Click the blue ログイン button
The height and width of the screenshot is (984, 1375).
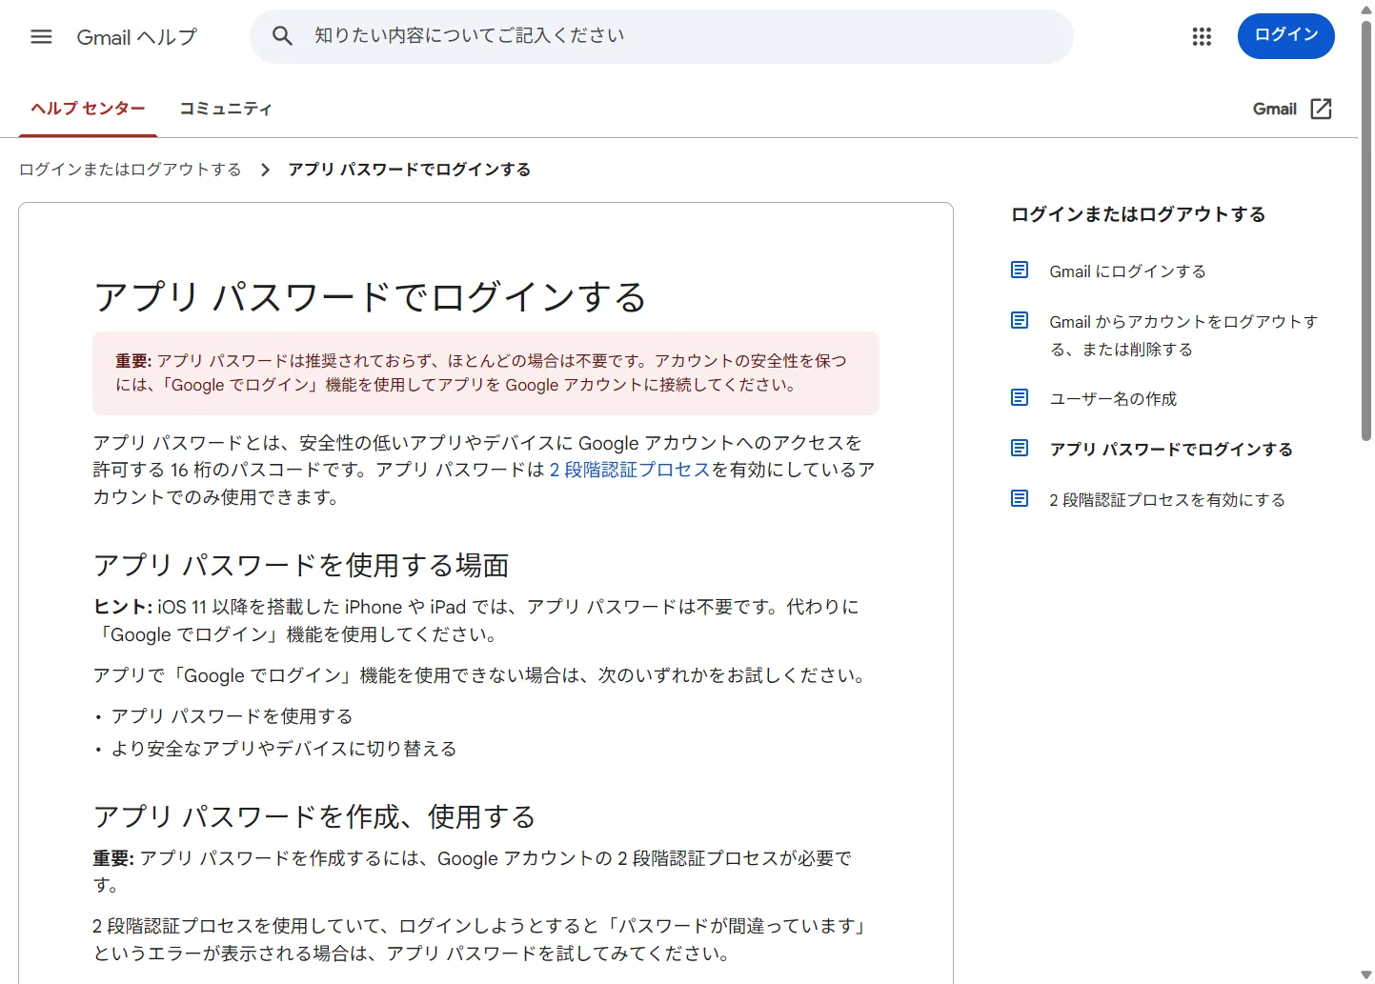[x=1285, y=36]
